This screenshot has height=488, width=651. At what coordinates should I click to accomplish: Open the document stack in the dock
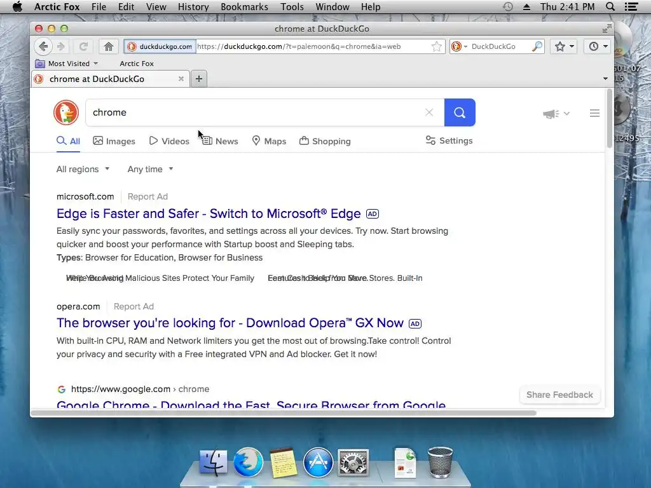coord(405,463)
